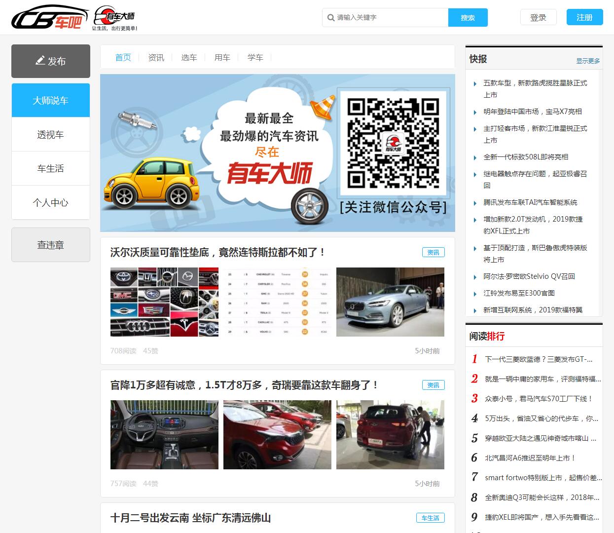This screenshot has width=614, height=533.
Task: Click the 查违章 button
Action: [x=51, y=245]
